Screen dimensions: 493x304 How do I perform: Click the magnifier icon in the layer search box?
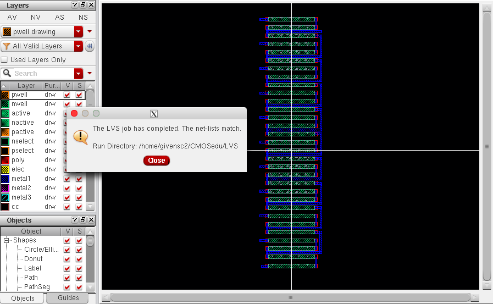(7, 73)
